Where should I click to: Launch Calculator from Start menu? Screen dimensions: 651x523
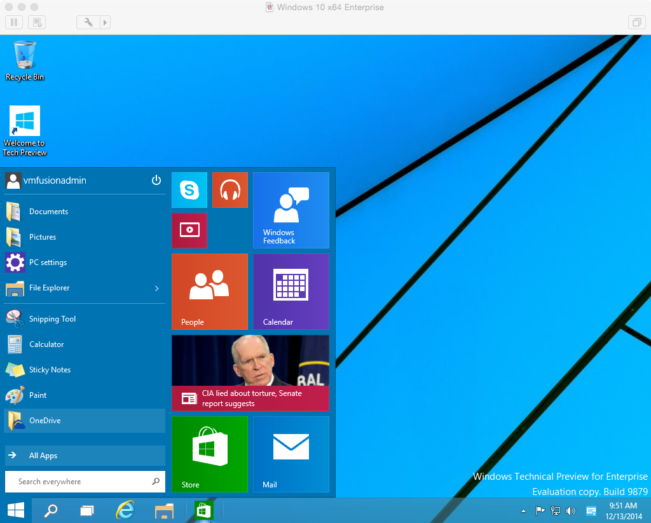click(x=85, y=344)
